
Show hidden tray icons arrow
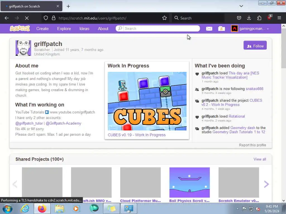(x=237, y=209)
